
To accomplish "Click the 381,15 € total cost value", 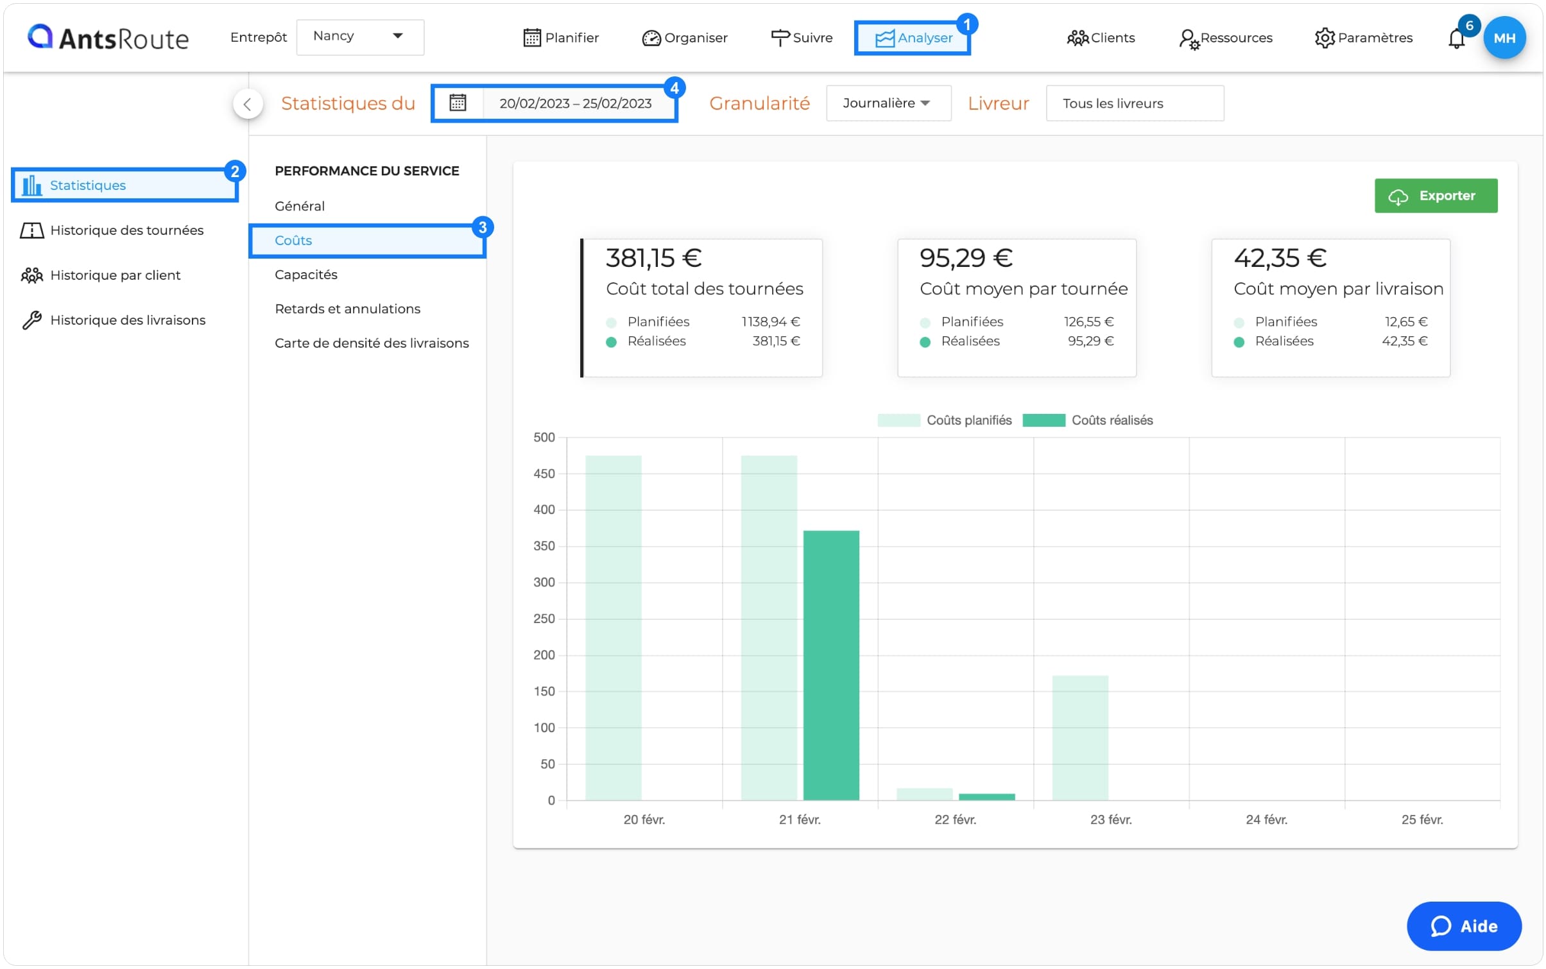I will click(653, 258).
